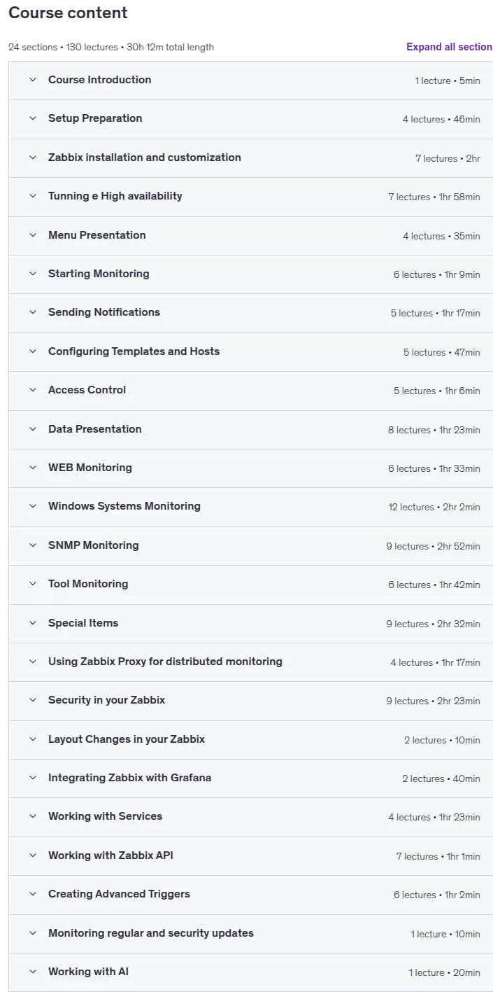Viewport: 493px width, 992px height.
Task: Click the Data Presentation chevron icon
Action: pos(32,429)
